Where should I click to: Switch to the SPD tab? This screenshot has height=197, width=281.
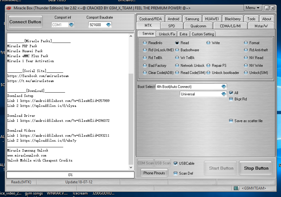[172, 26]
